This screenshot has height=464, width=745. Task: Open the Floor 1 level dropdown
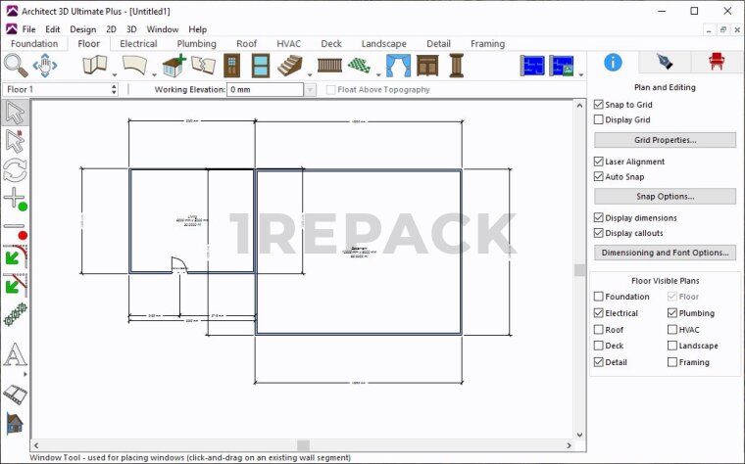pyautogui.click(x=114, y=89)
